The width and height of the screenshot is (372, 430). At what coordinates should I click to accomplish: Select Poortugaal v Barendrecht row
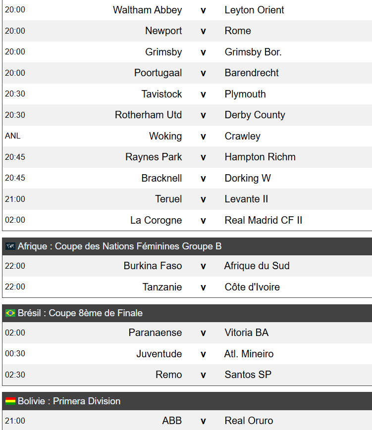click(187, 73)
